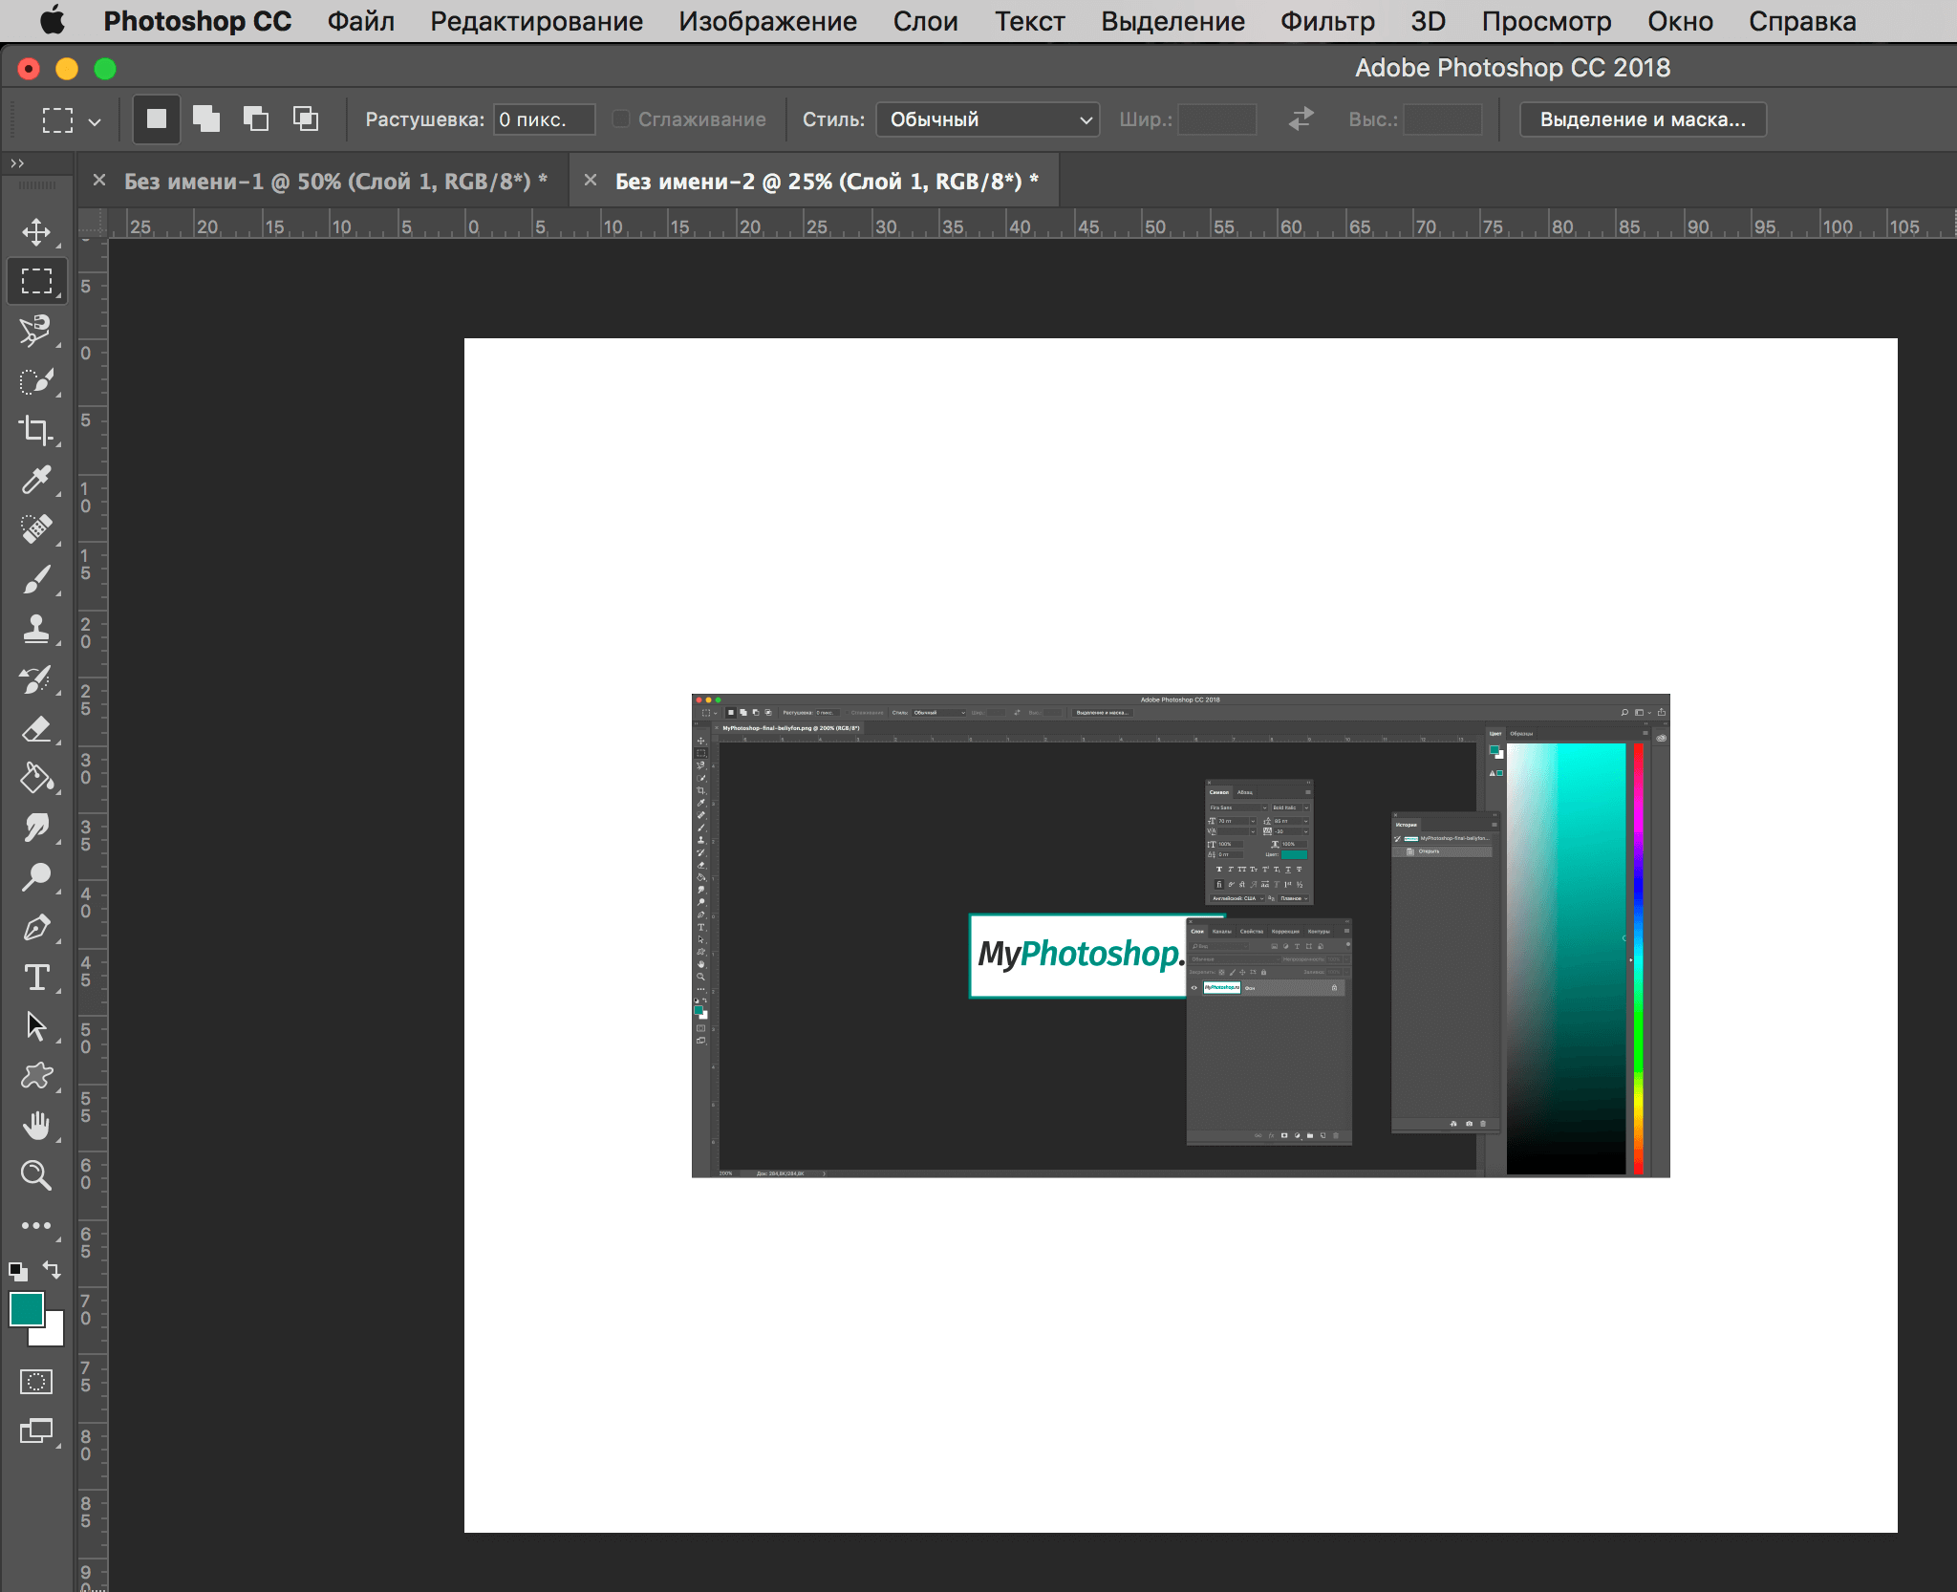Screen dimensions: 1957x1592
Task: Select the Horizontal Type tool
Action: pos(36,977)
